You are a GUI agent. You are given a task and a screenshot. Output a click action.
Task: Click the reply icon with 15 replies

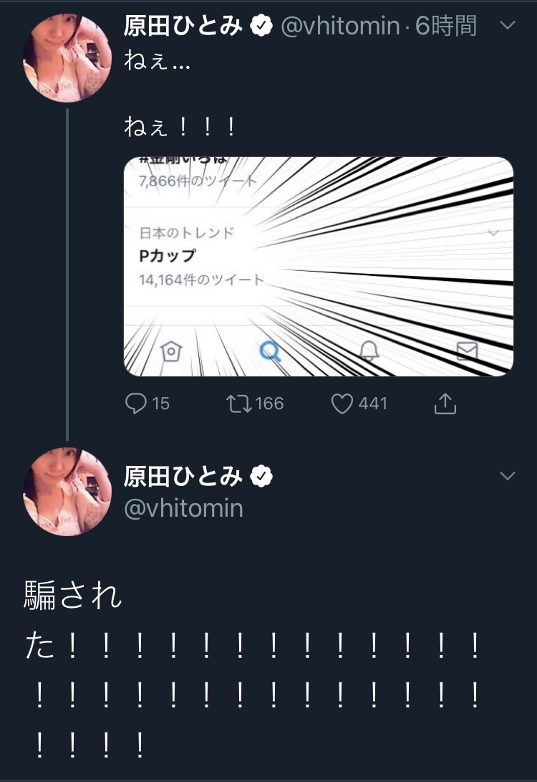[136, 404]
